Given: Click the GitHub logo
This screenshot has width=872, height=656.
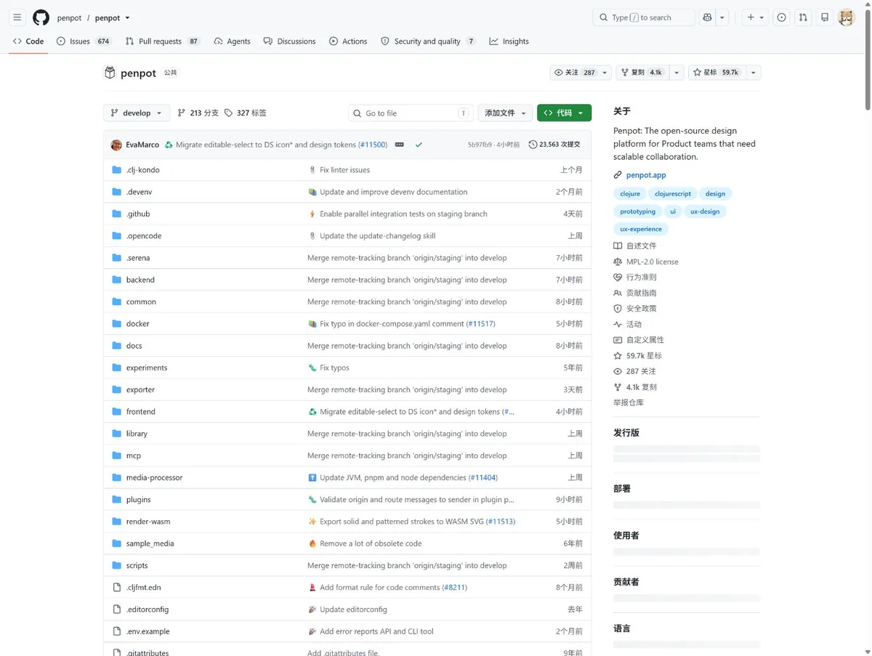Looking at the screenshot, I should pyautogui.click(x=41, y=17).
